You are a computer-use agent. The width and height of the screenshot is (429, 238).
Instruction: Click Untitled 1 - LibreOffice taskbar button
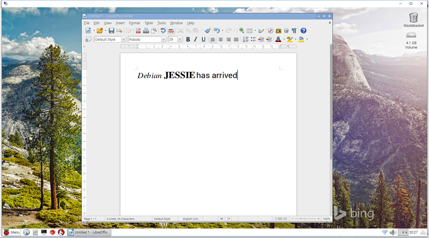coord(89,232)
